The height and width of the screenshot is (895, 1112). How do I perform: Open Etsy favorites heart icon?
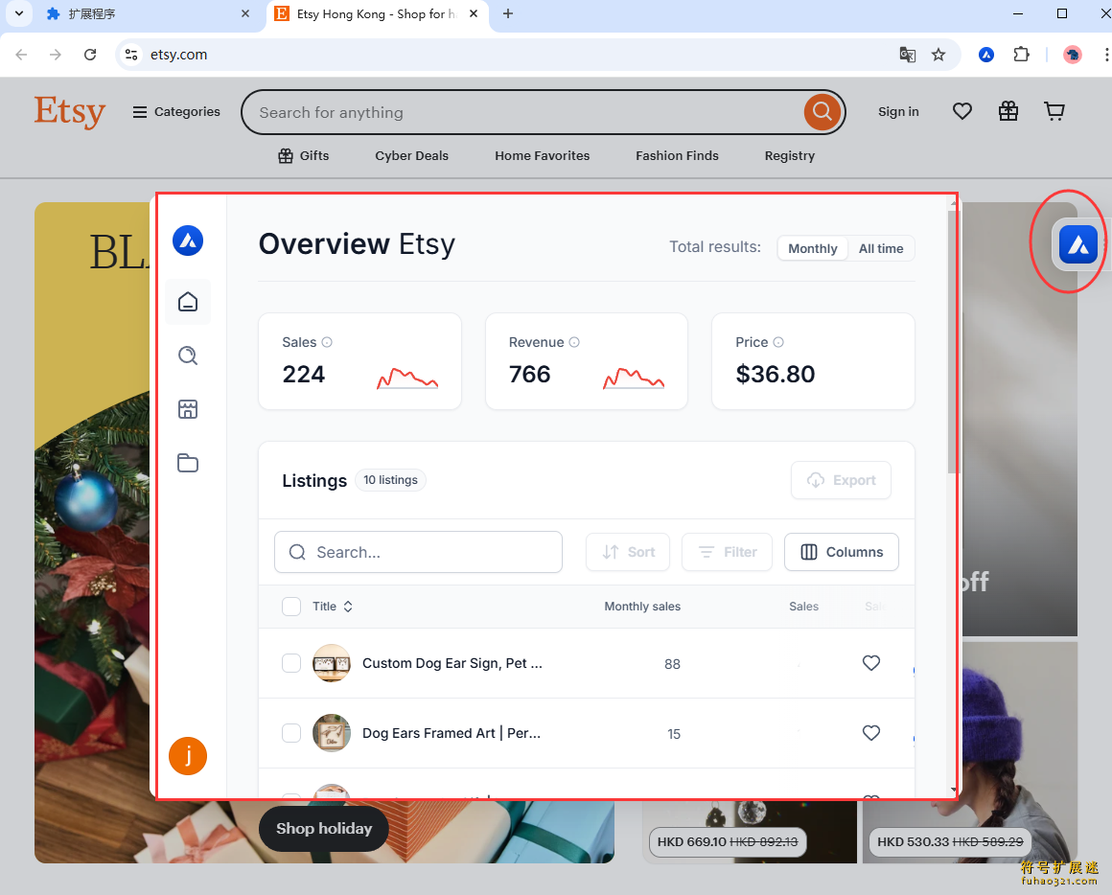click(x=962, y=111)
